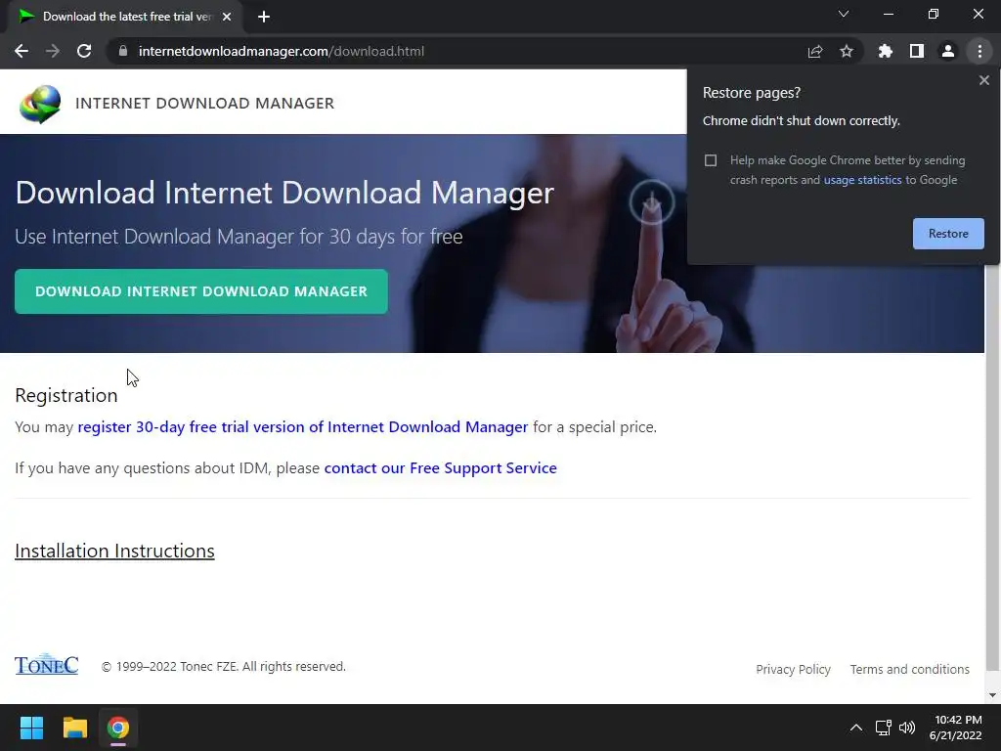
Task: Dismiss the Restore pages popup
Action: 983,80
